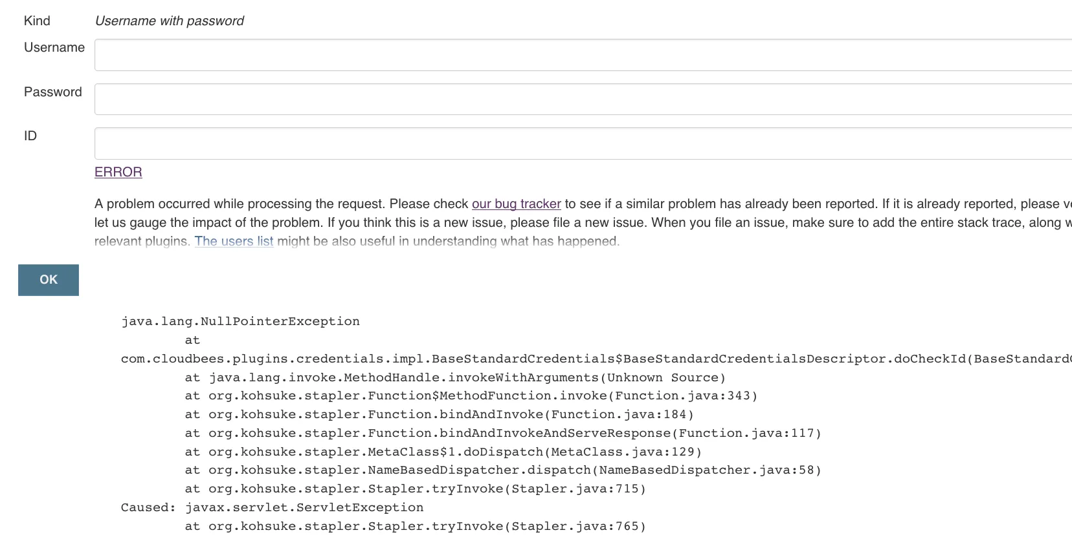Click the Kind label
The height and width of the screenshot is (539, 1072).
tap(37, 21)
